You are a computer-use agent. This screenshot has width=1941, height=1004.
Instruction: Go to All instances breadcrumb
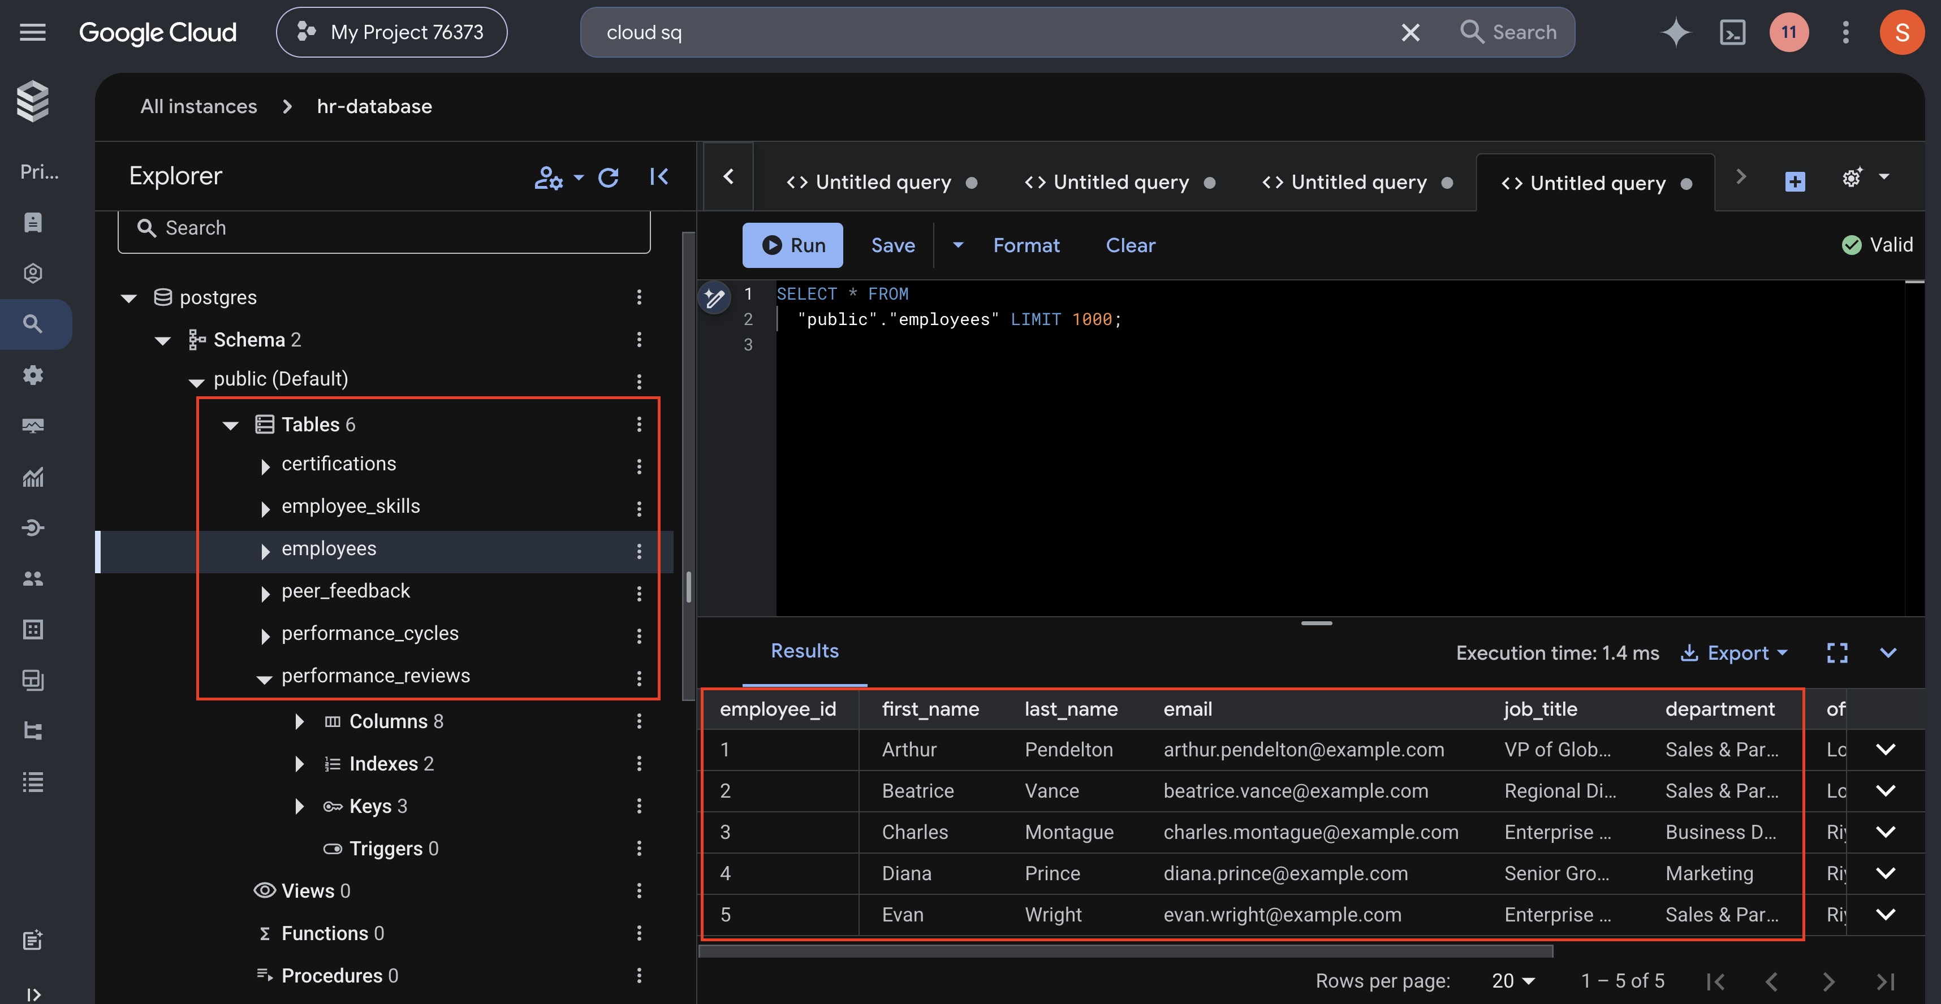coord(199,106)
